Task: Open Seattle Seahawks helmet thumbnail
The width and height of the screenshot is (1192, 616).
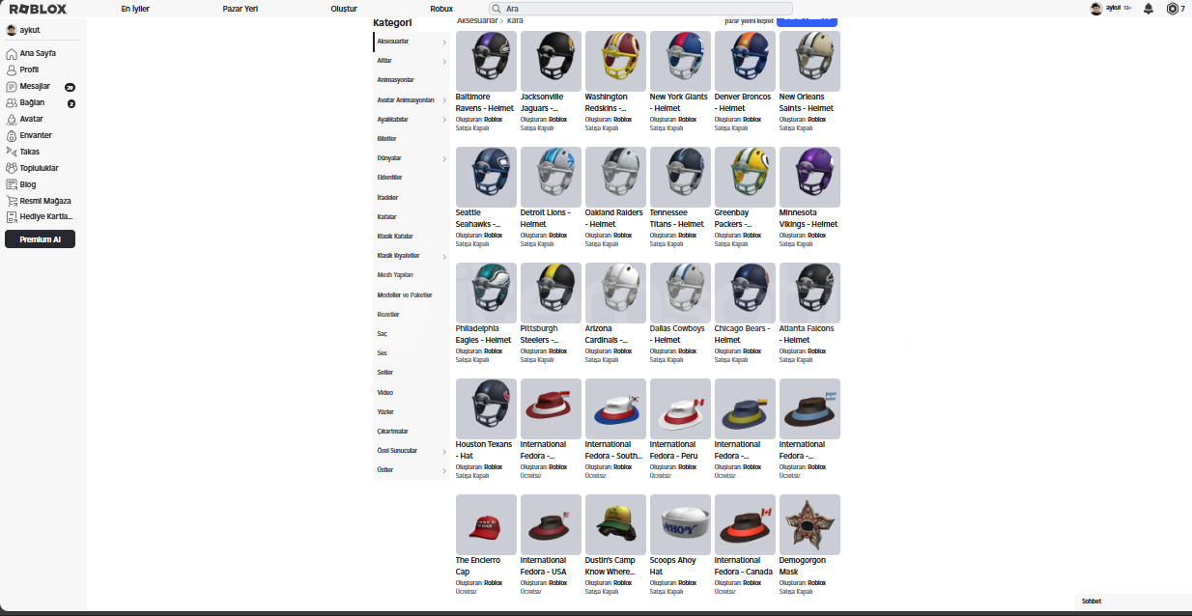Action: click(x=486, y=177)
